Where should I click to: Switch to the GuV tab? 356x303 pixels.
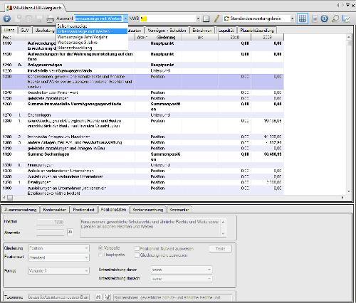24,31
